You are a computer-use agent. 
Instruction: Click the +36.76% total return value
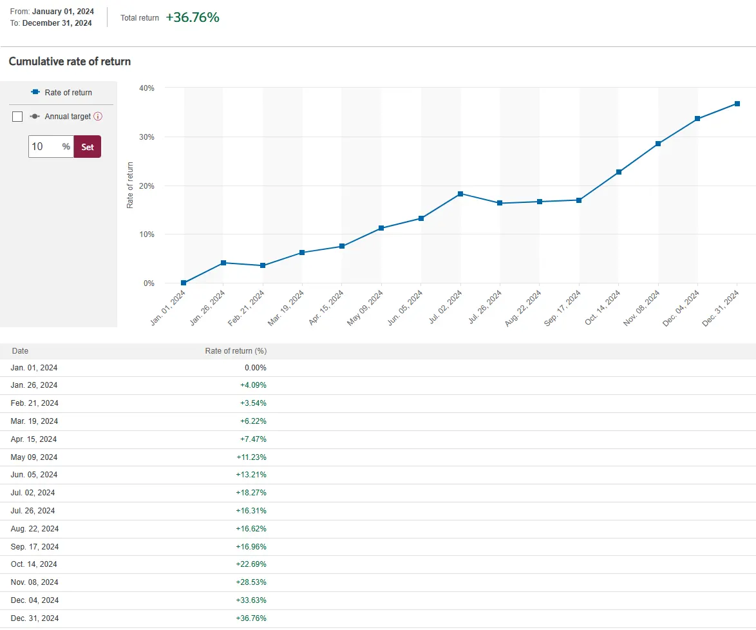(x=193, y=17)
